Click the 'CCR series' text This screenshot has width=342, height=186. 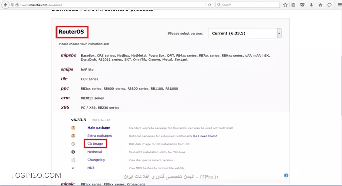89,79
